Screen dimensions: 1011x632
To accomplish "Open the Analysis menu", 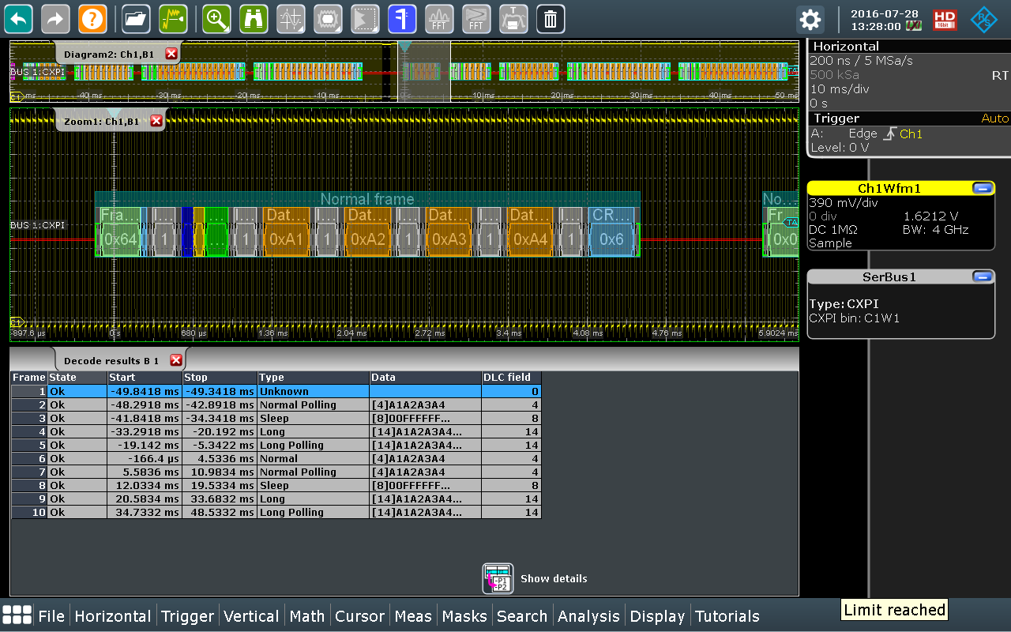I will (x=588, y=616).
